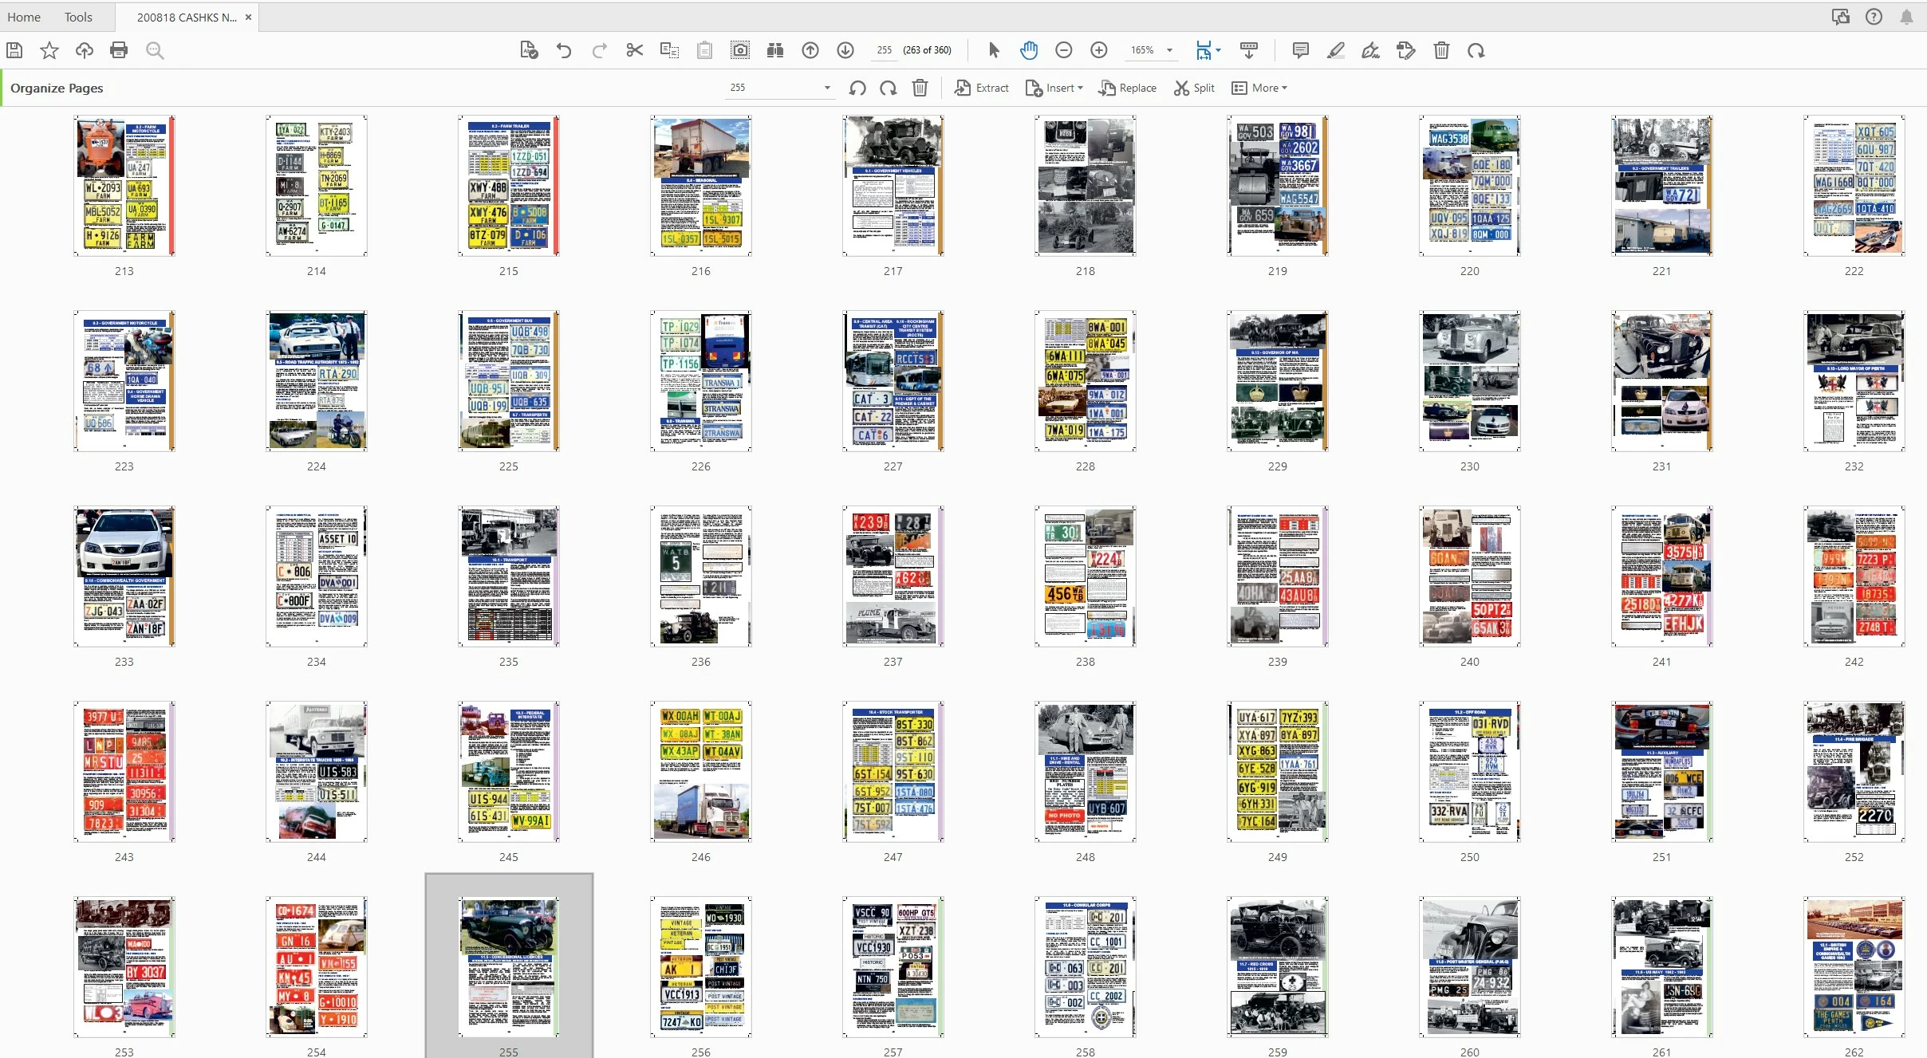
Task: Open the page range 255 dropdown
Action: click(x=827, y=88)
